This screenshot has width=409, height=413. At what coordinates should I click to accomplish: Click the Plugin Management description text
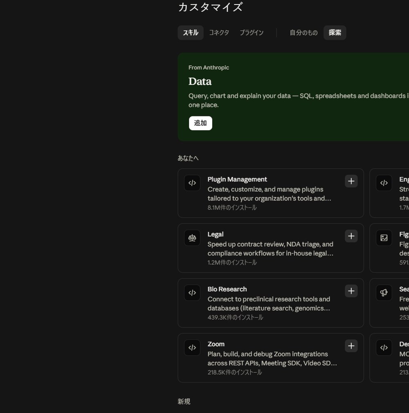pyautogui.click(x=269, y=194)
